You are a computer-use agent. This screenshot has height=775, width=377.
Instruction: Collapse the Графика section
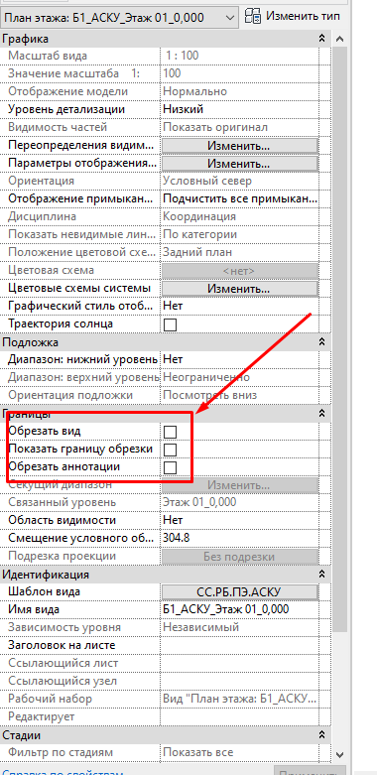click(x=321, y=38)
